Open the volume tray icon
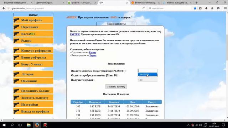The width and height of the screenshot is (228, 128). (x=201, y=125)
